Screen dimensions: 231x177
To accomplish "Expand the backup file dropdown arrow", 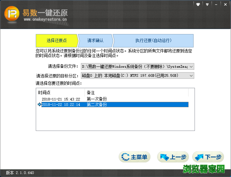I will pos(191,67).
